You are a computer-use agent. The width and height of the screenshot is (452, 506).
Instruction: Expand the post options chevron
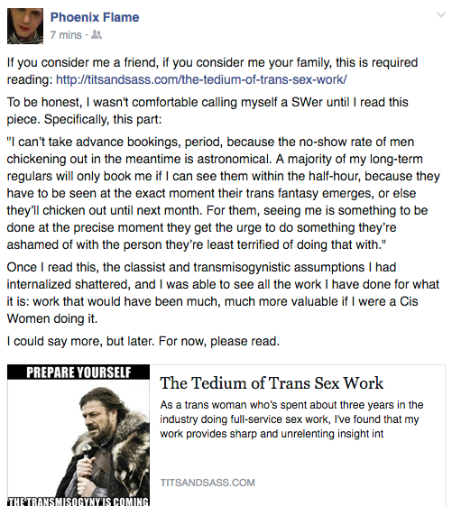point(440,14)
